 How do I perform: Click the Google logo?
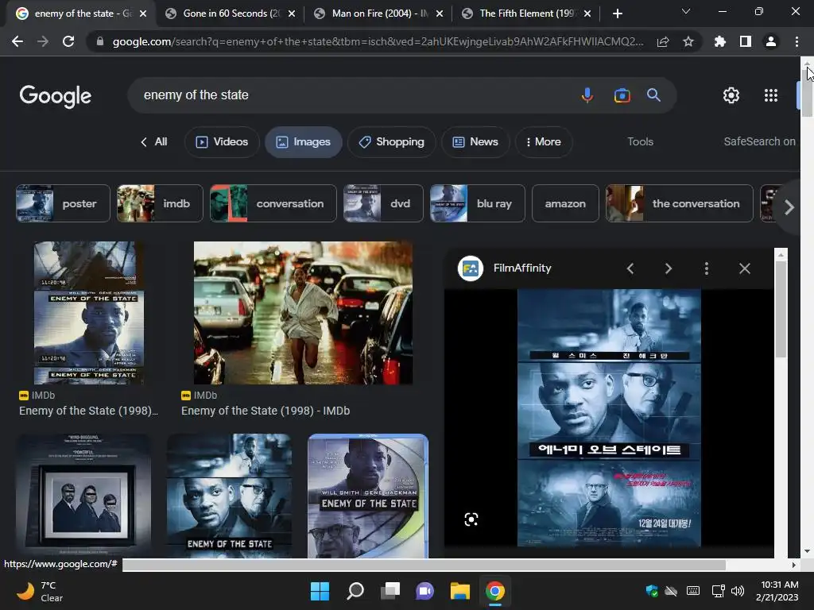55,96
